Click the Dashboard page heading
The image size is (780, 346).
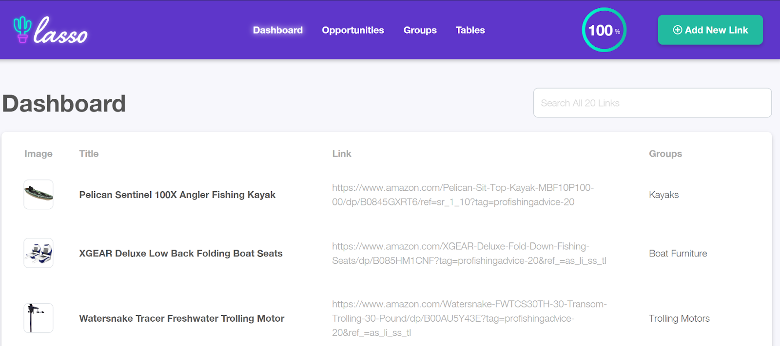tap(64, 104)
